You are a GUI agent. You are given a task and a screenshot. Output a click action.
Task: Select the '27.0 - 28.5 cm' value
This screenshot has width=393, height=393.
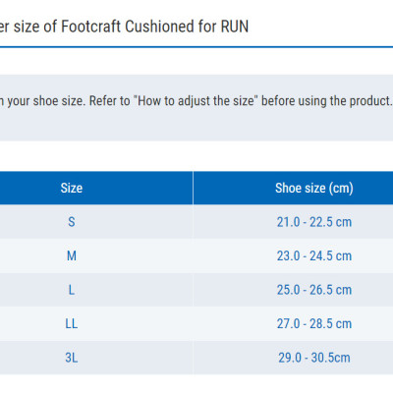[314, 323]
